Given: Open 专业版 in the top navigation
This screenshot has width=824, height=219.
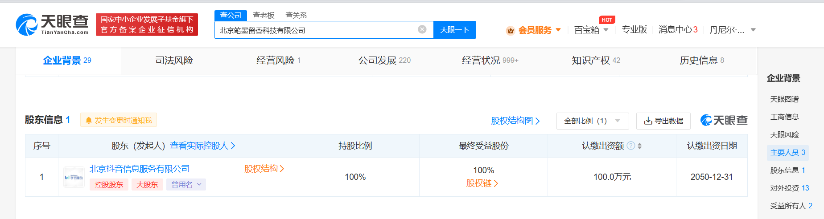Looking at the screenshot, I should (634, 30).
